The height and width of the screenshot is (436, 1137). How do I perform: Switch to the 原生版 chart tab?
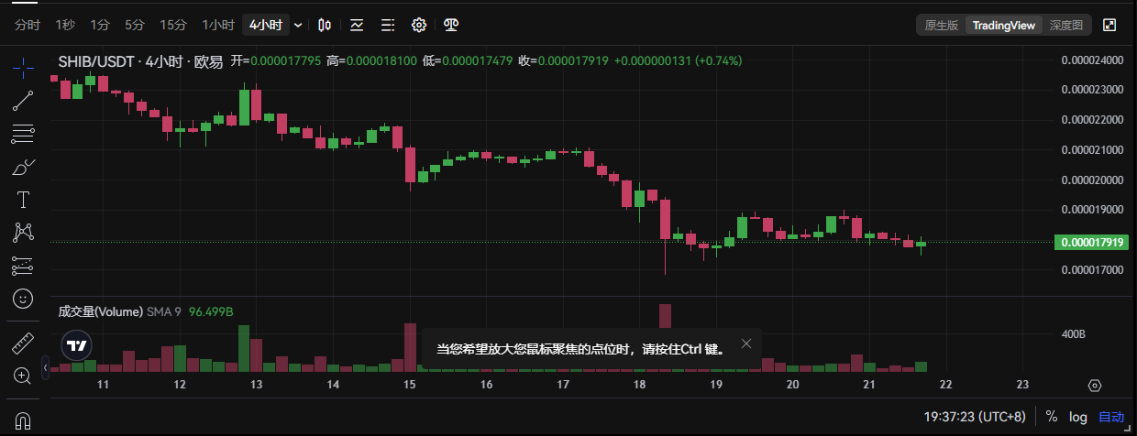[942, 25]
